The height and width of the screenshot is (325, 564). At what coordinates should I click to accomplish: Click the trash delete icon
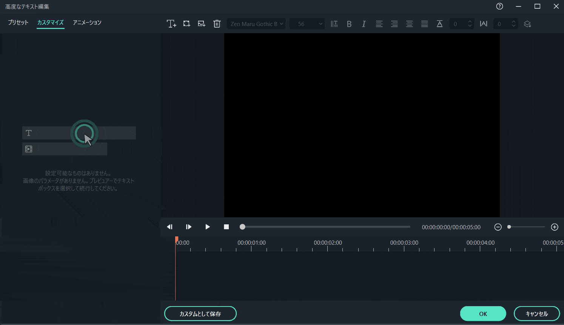217,24
